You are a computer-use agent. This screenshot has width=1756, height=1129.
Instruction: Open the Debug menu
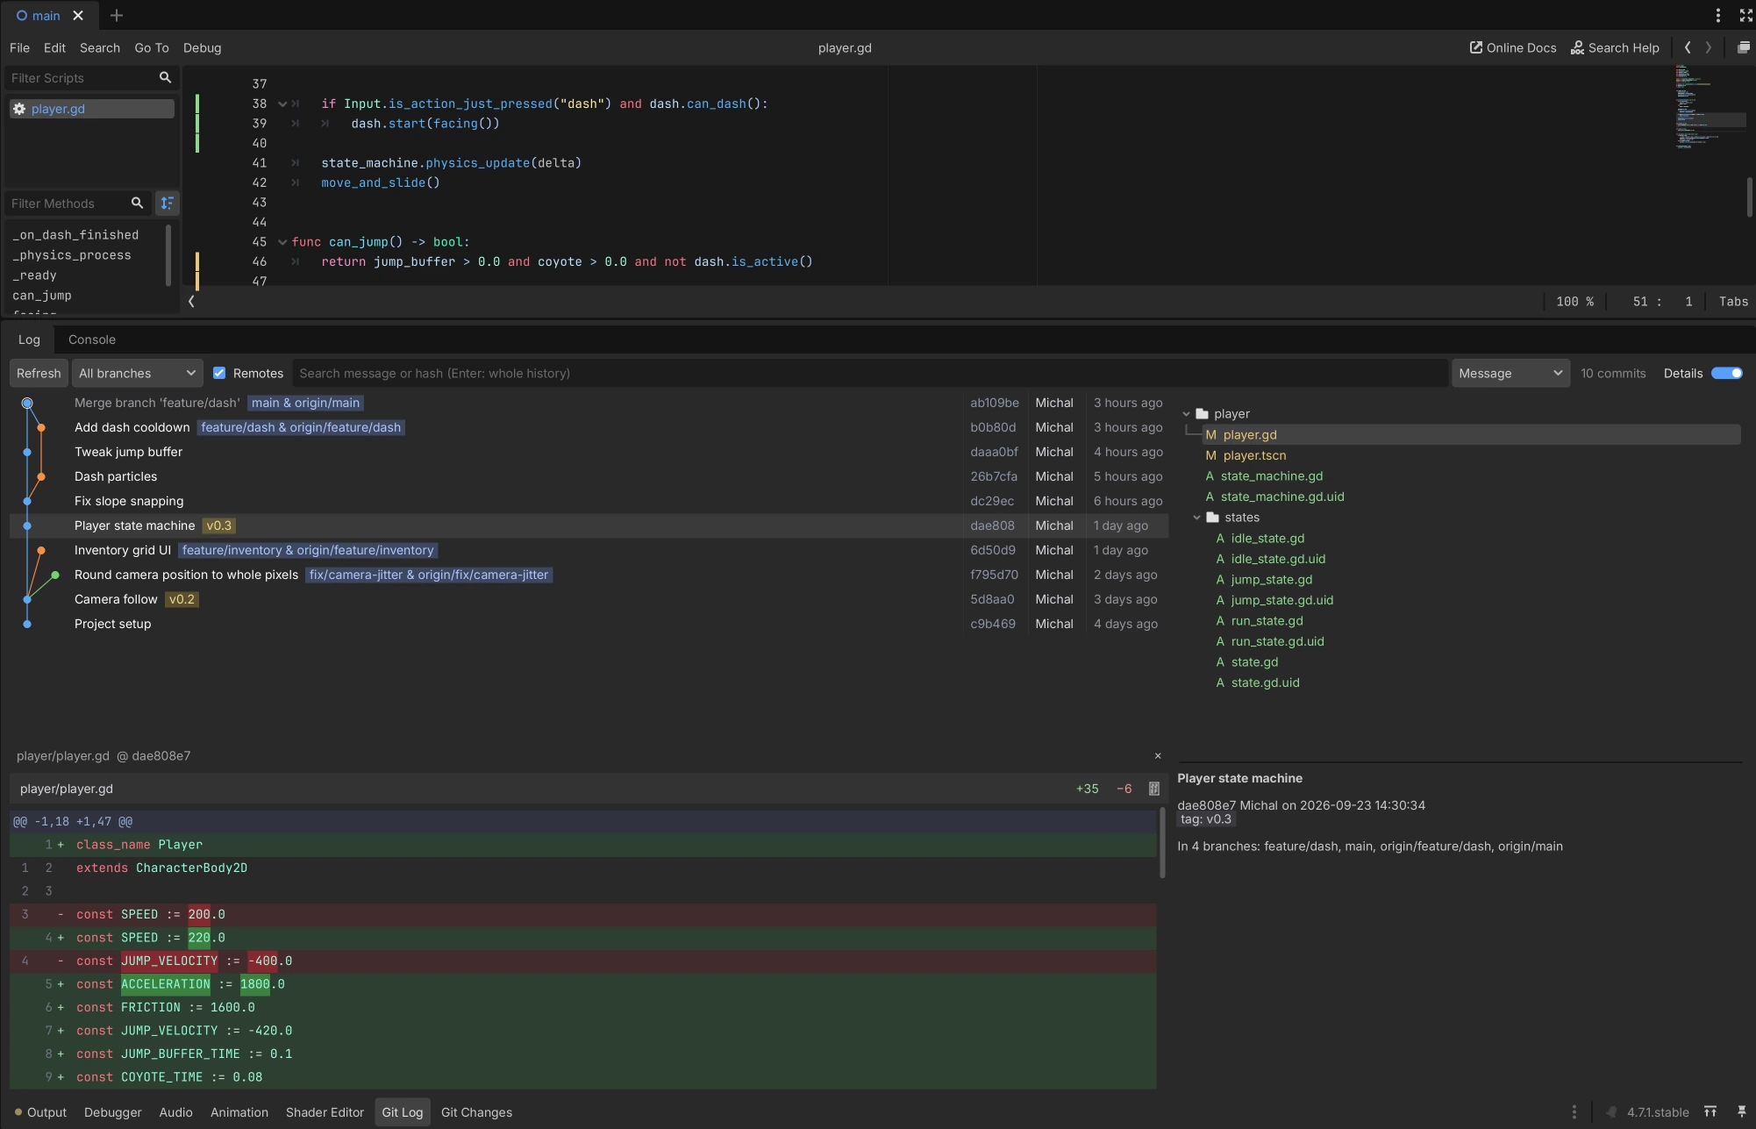(x=202, y=48)
